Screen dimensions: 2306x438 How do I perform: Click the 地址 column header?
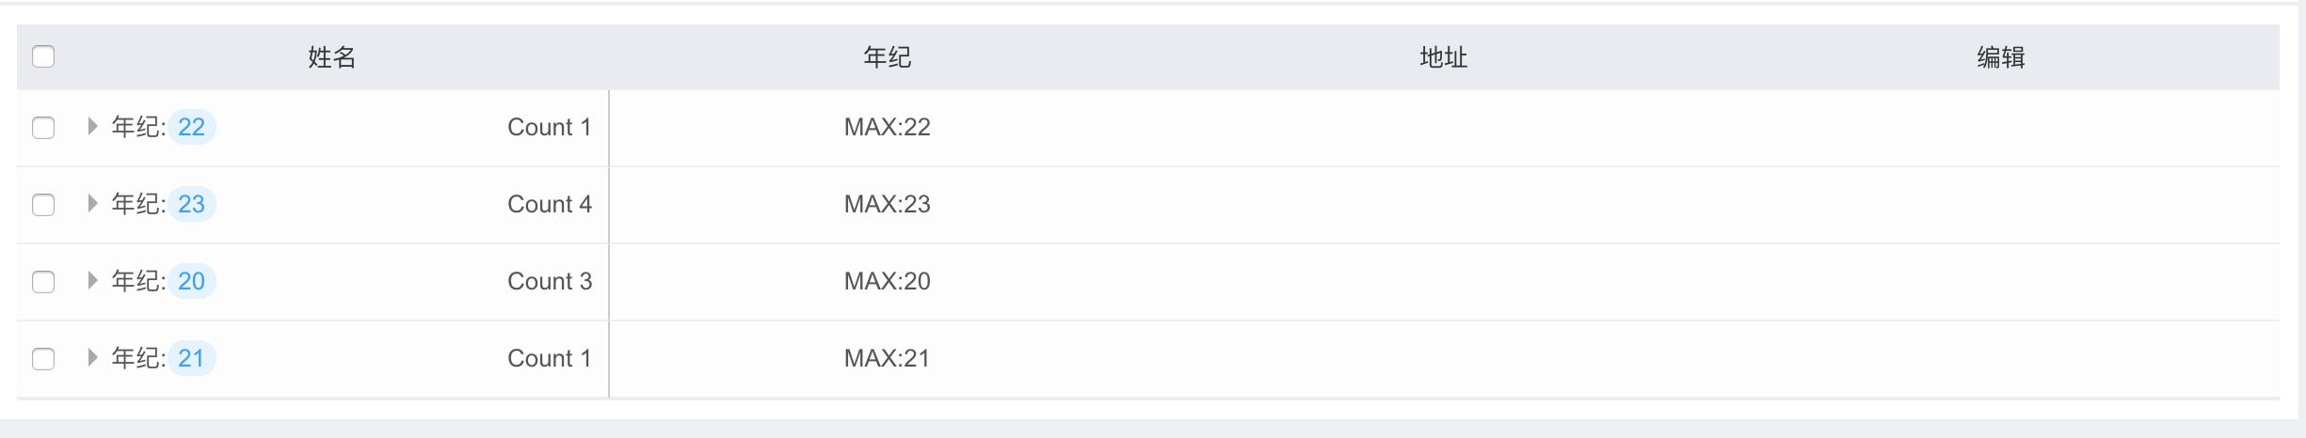point(1443,57)
